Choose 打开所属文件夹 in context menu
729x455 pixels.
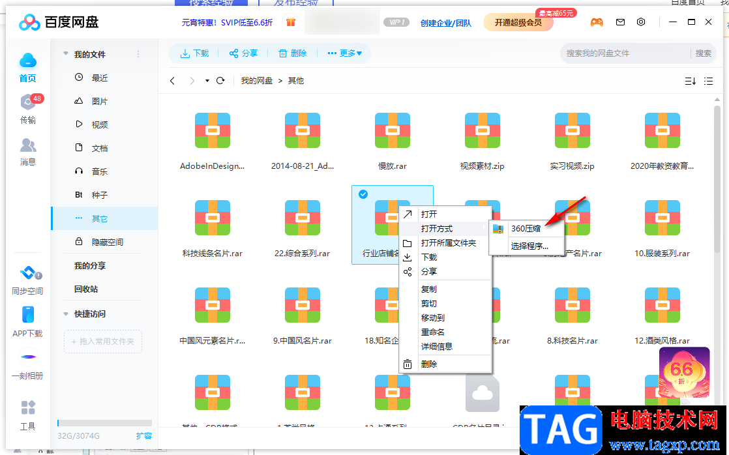[445, 242]
